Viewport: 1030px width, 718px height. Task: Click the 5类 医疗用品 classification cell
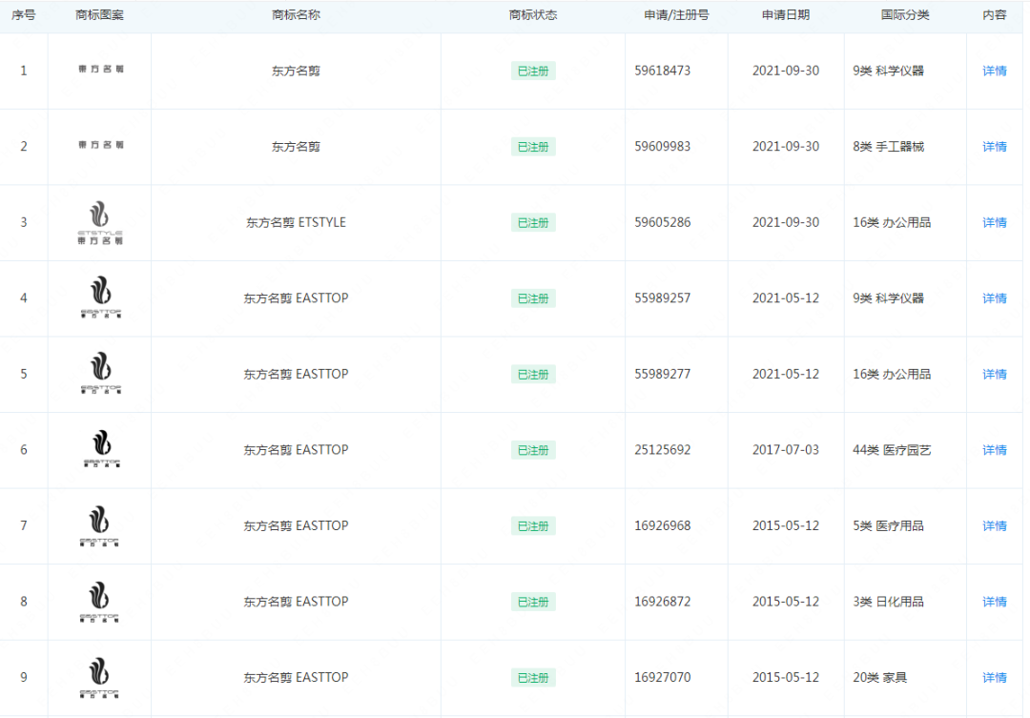point(888,526)
